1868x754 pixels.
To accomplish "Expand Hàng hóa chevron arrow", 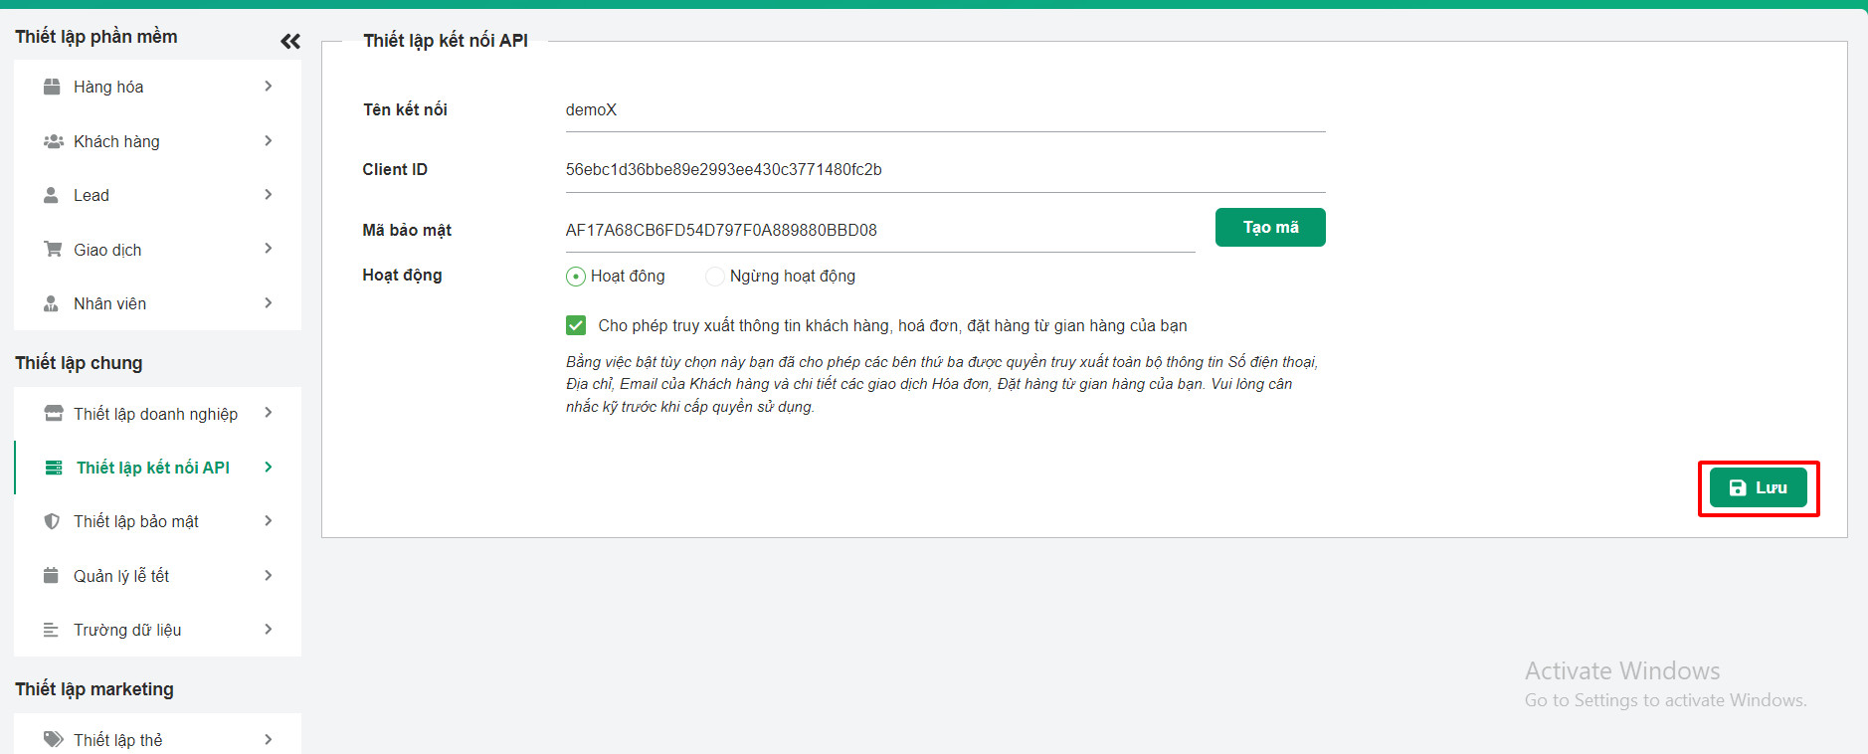I will (x=269, y=87).
